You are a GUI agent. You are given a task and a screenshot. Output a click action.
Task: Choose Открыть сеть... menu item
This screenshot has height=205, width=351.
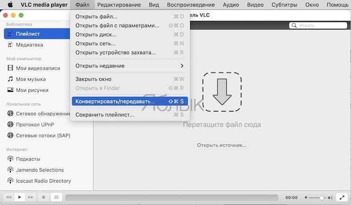tap(130, 44)
